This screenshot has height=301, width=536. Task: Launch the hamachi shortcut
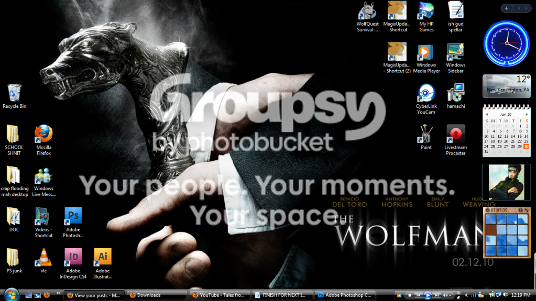point(456,96)
